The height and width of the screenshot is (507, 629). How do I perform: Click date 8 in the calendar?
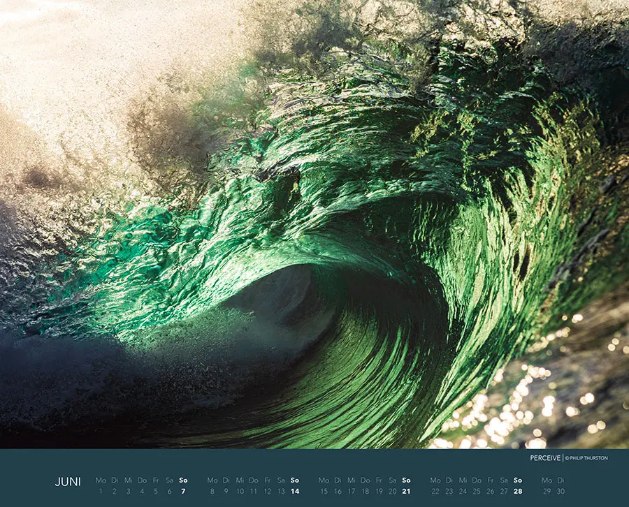pos(212,491)
